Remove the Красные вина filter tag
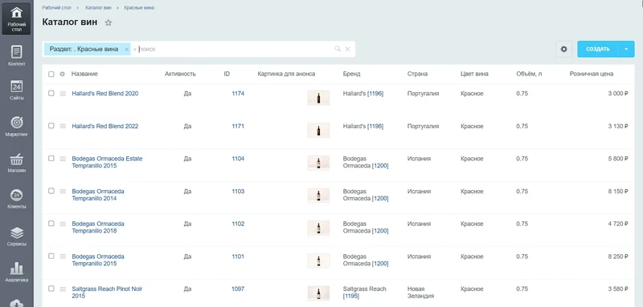The width and height of the screenshot is (643, 307). pyautogui.click(x=126, y=49)
